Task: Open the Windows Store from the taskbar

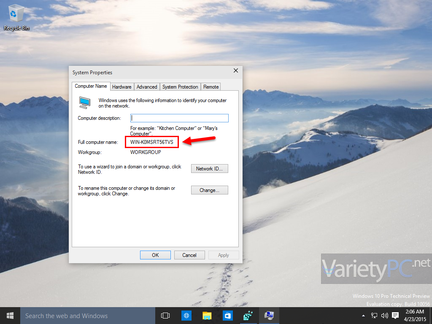Action: (227, 315)
